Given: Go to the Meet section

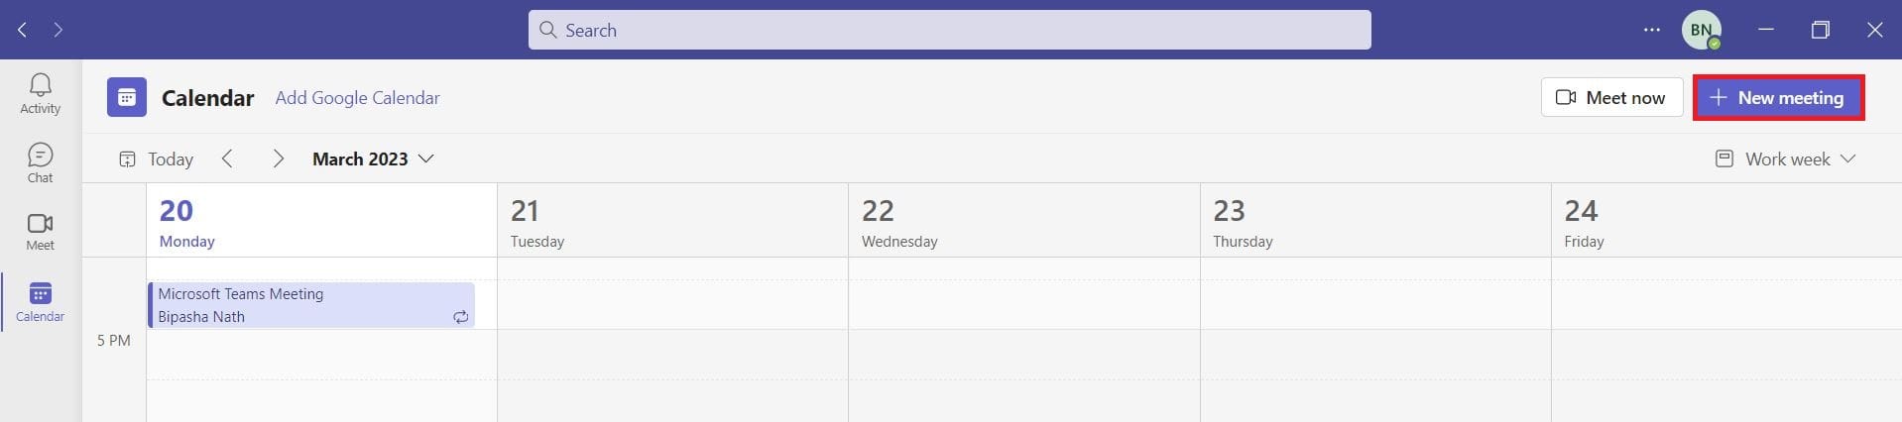Looking at the screenshot, I should point(40,232).
